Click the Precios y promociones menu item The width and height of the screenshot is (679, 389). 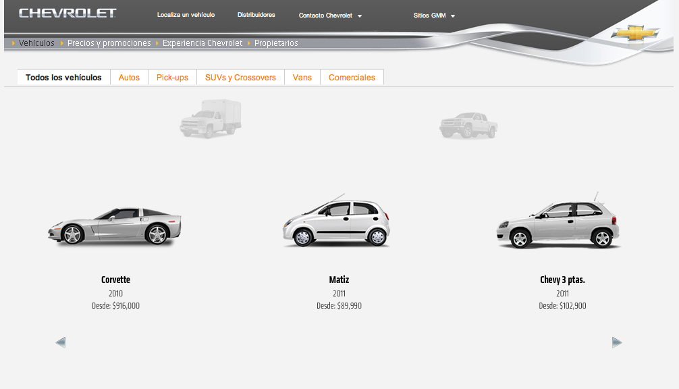pyautogui.click(x=109, y=43)
